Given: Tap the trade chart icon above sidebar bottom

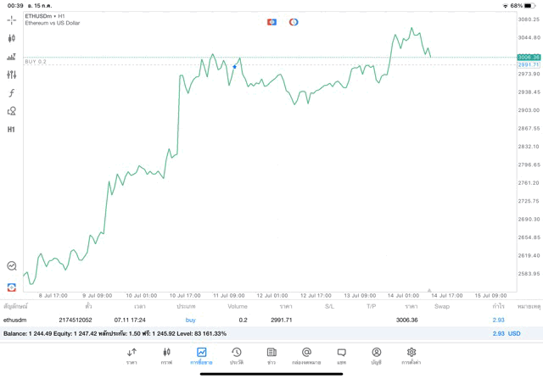Looking at the screenshot, I should [12, 265].
